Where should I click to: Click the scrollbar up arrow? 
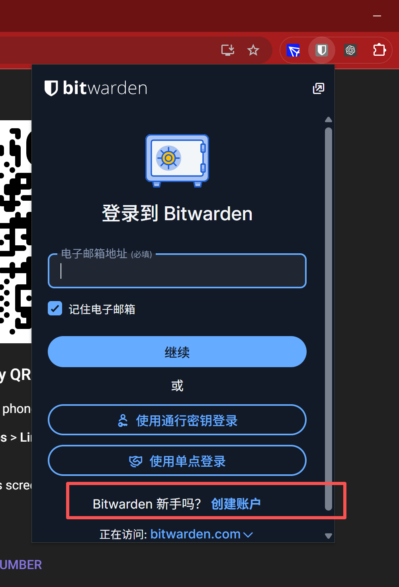(329, 119)
